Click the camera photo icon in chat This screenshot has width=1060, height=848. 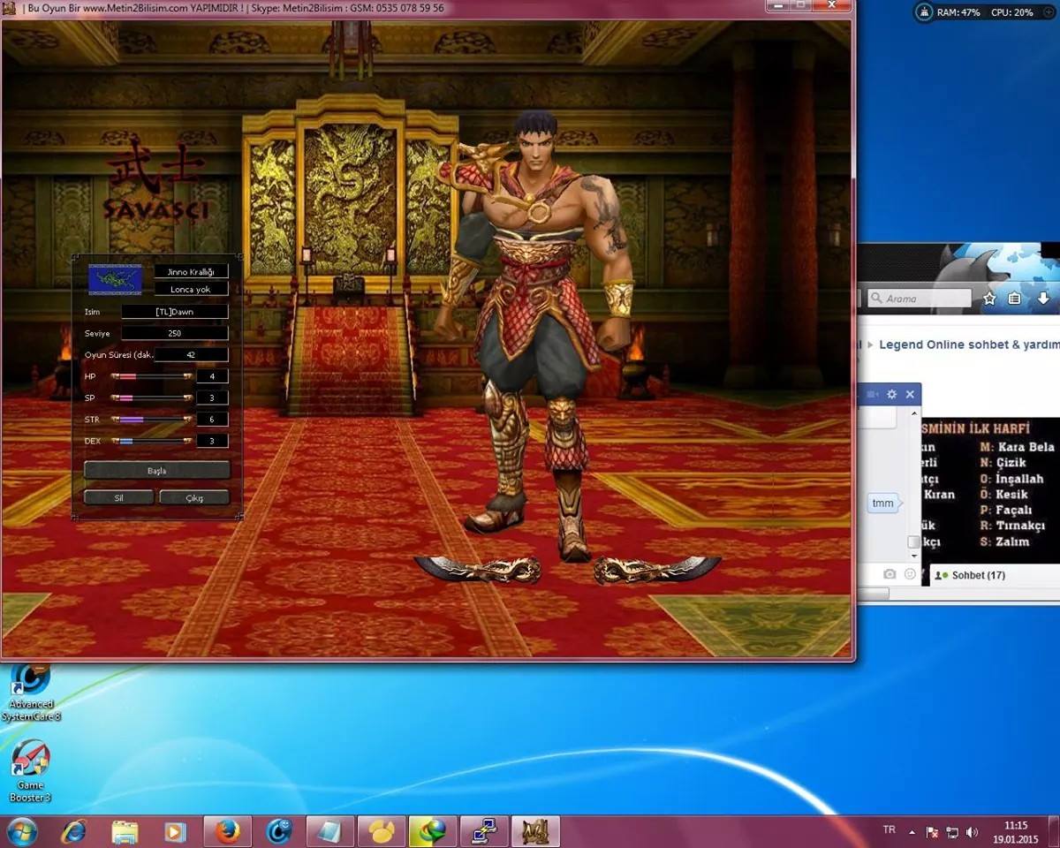890,574
